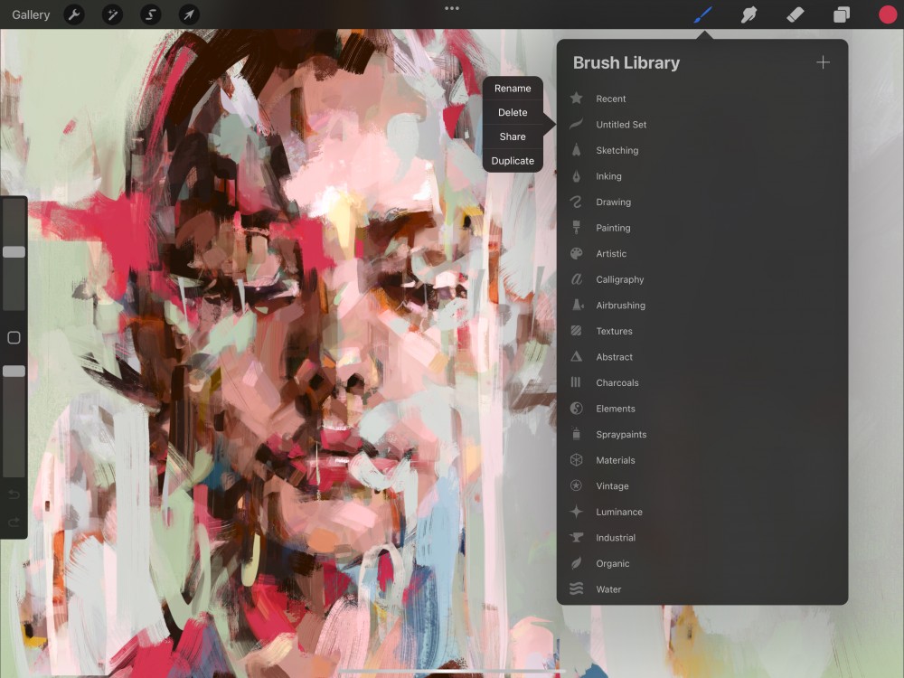Choose the Eraser tool
The height and width of the screenshot is (678, 904).
795,14
